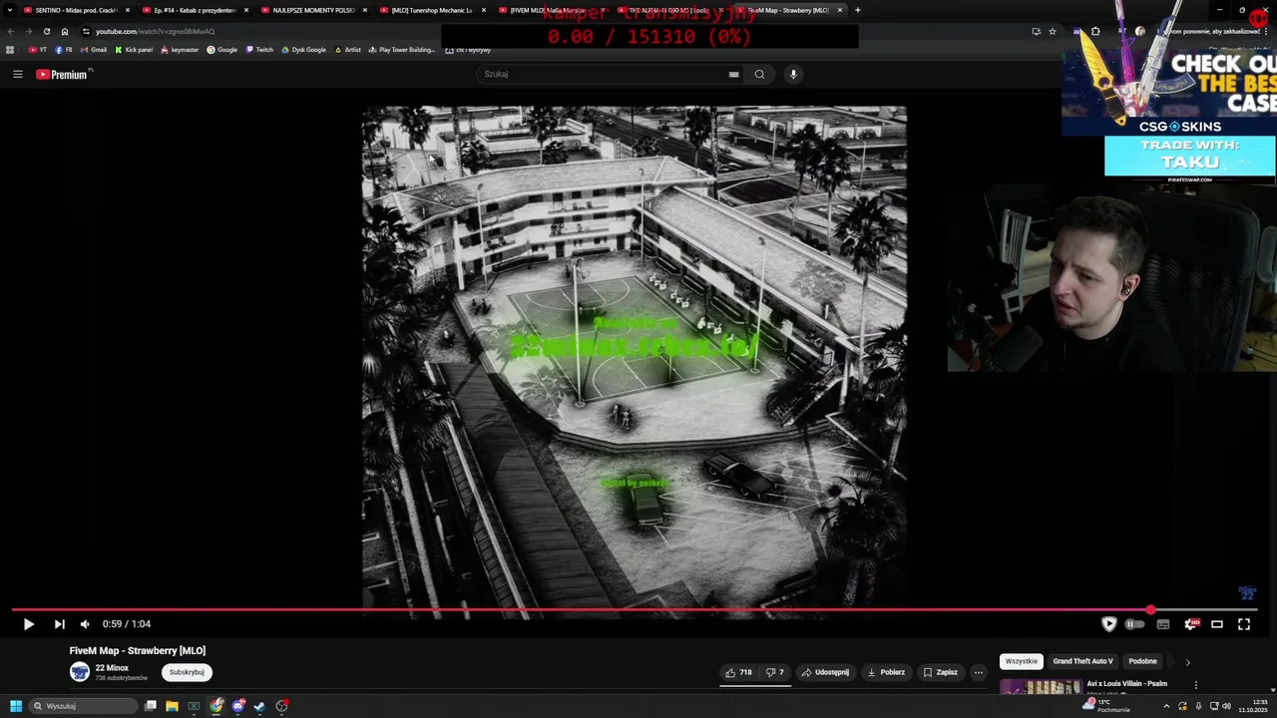Select the Grand Theft Auto V chip

pyautogui.click(x=1082, y=661)
